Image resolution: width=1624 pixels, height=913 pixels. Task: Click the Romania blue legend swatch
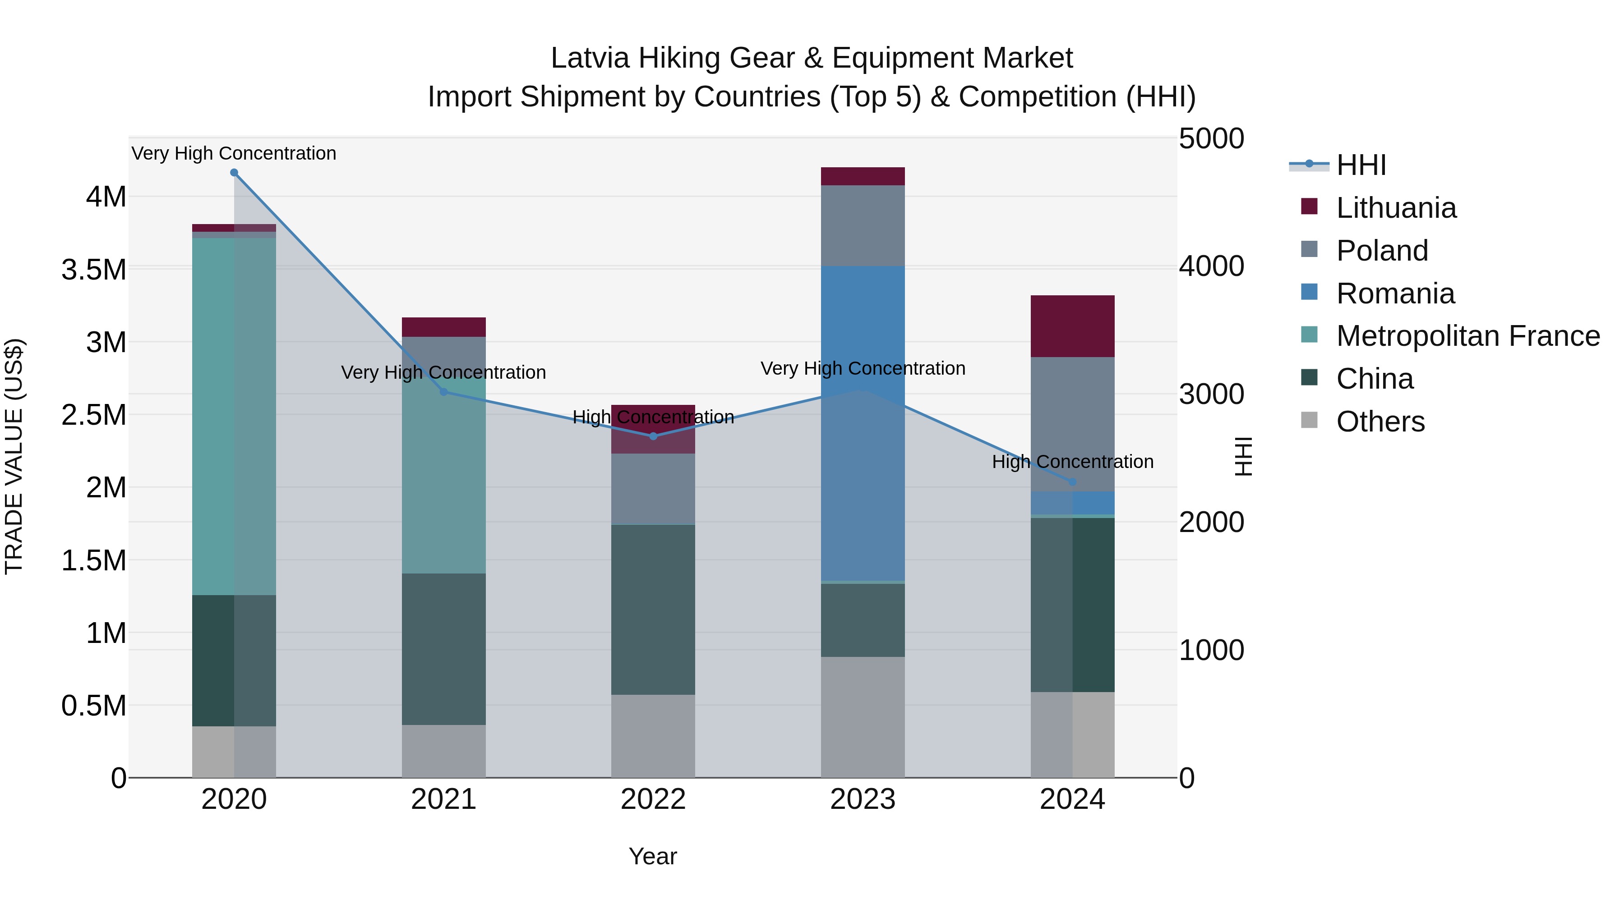(1309, 292)
